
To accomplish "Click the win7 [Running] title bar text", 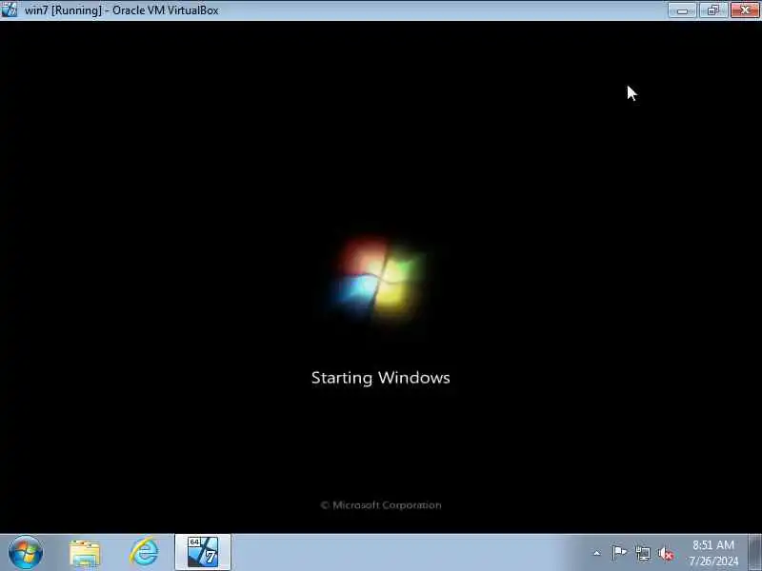I will [x=122, y=10].
